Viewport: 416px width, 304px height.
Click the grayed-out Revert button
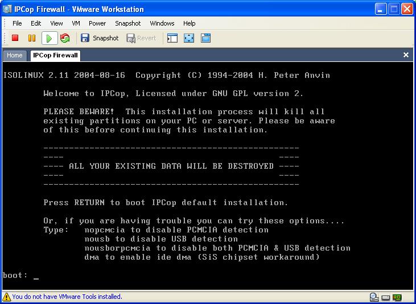click(x=141, y=38)
